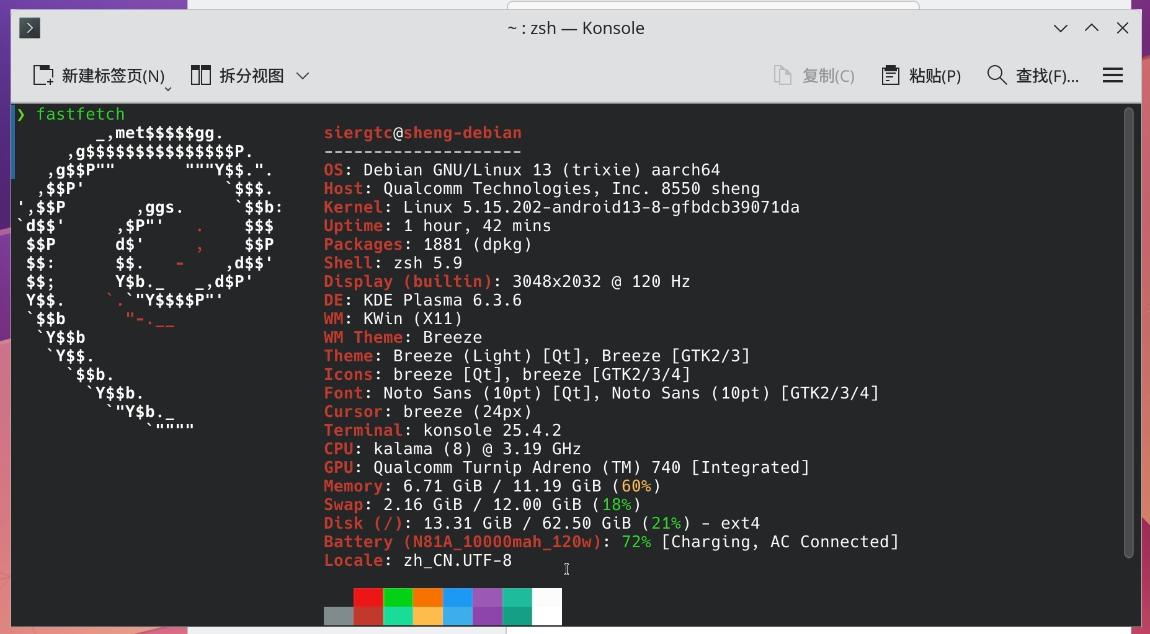
Task: Click the purple color block
Action: (x=488, y=597)
